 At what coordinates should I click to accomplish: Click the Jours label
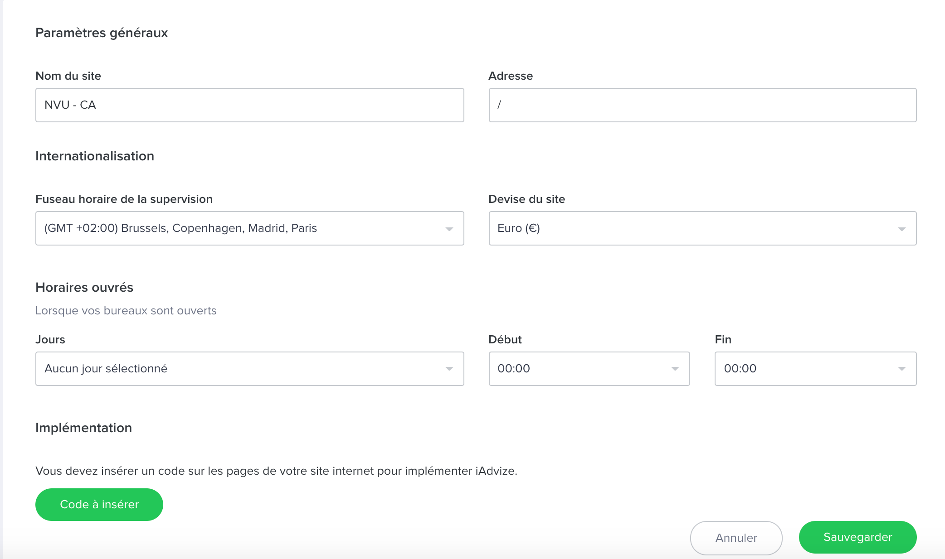pyautogui.click(x=50, y=340)
